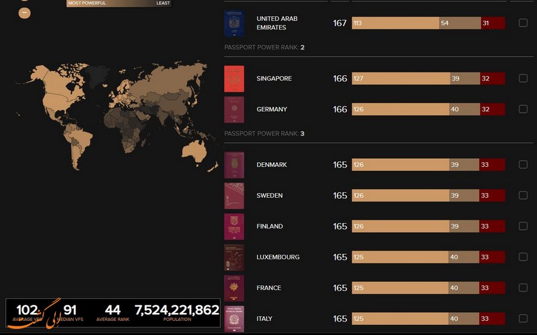
Task: Click Germany red segment showing 32
Action: pyautogui.click(x=493, y=109)
